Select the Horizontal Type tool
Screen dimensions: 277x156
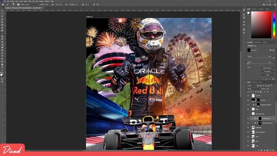(2, 56)
